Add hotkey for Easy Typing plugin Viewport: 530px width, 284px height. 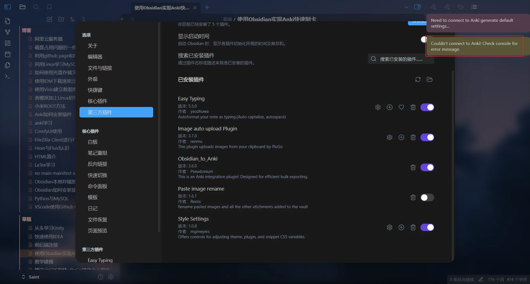click(389, 107)
